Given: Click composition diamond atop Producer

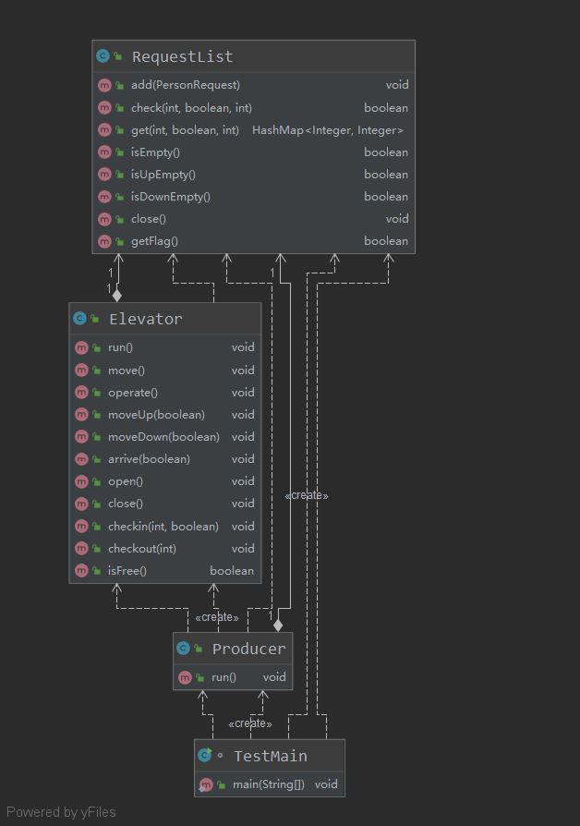Looking at the screenshot, I should point(278,626).
